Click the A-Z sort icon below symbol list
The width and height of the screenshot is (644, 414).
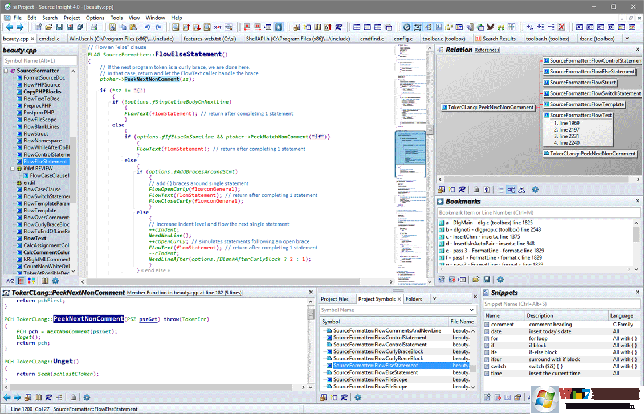pos(10,281)
